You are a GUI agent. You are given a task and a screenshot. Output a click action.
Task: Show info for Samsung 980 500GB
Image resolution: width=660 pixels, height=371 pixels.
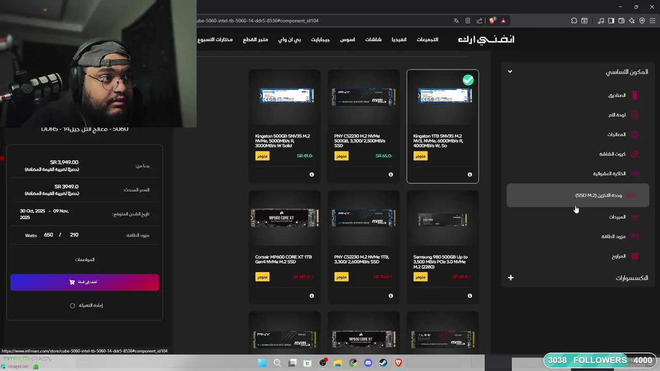[x=469, y=296]
